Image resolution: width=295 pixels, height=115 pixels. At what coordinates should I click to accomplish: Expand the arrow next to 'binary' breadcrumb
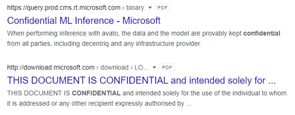point(150,8)
